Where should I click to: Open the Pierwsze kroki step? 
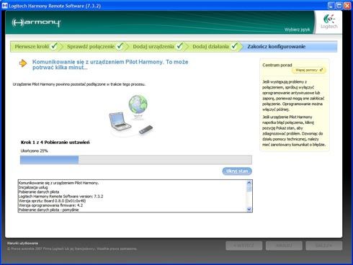32,47
